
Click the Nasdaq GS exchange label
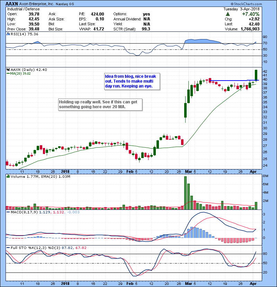(x=65, y=4)
